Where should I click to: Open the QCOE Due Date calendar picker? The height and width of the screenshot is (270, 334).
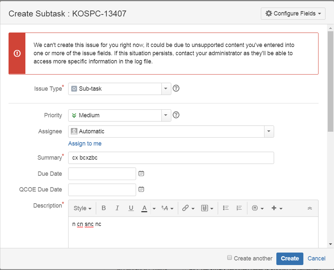click(141, 189)
